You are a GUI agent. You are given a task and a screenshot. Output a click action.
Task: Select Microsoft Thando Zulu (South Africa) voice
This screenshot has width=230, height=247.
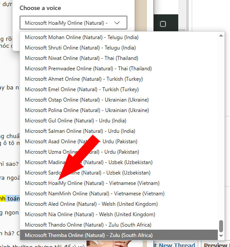point(119,224)
